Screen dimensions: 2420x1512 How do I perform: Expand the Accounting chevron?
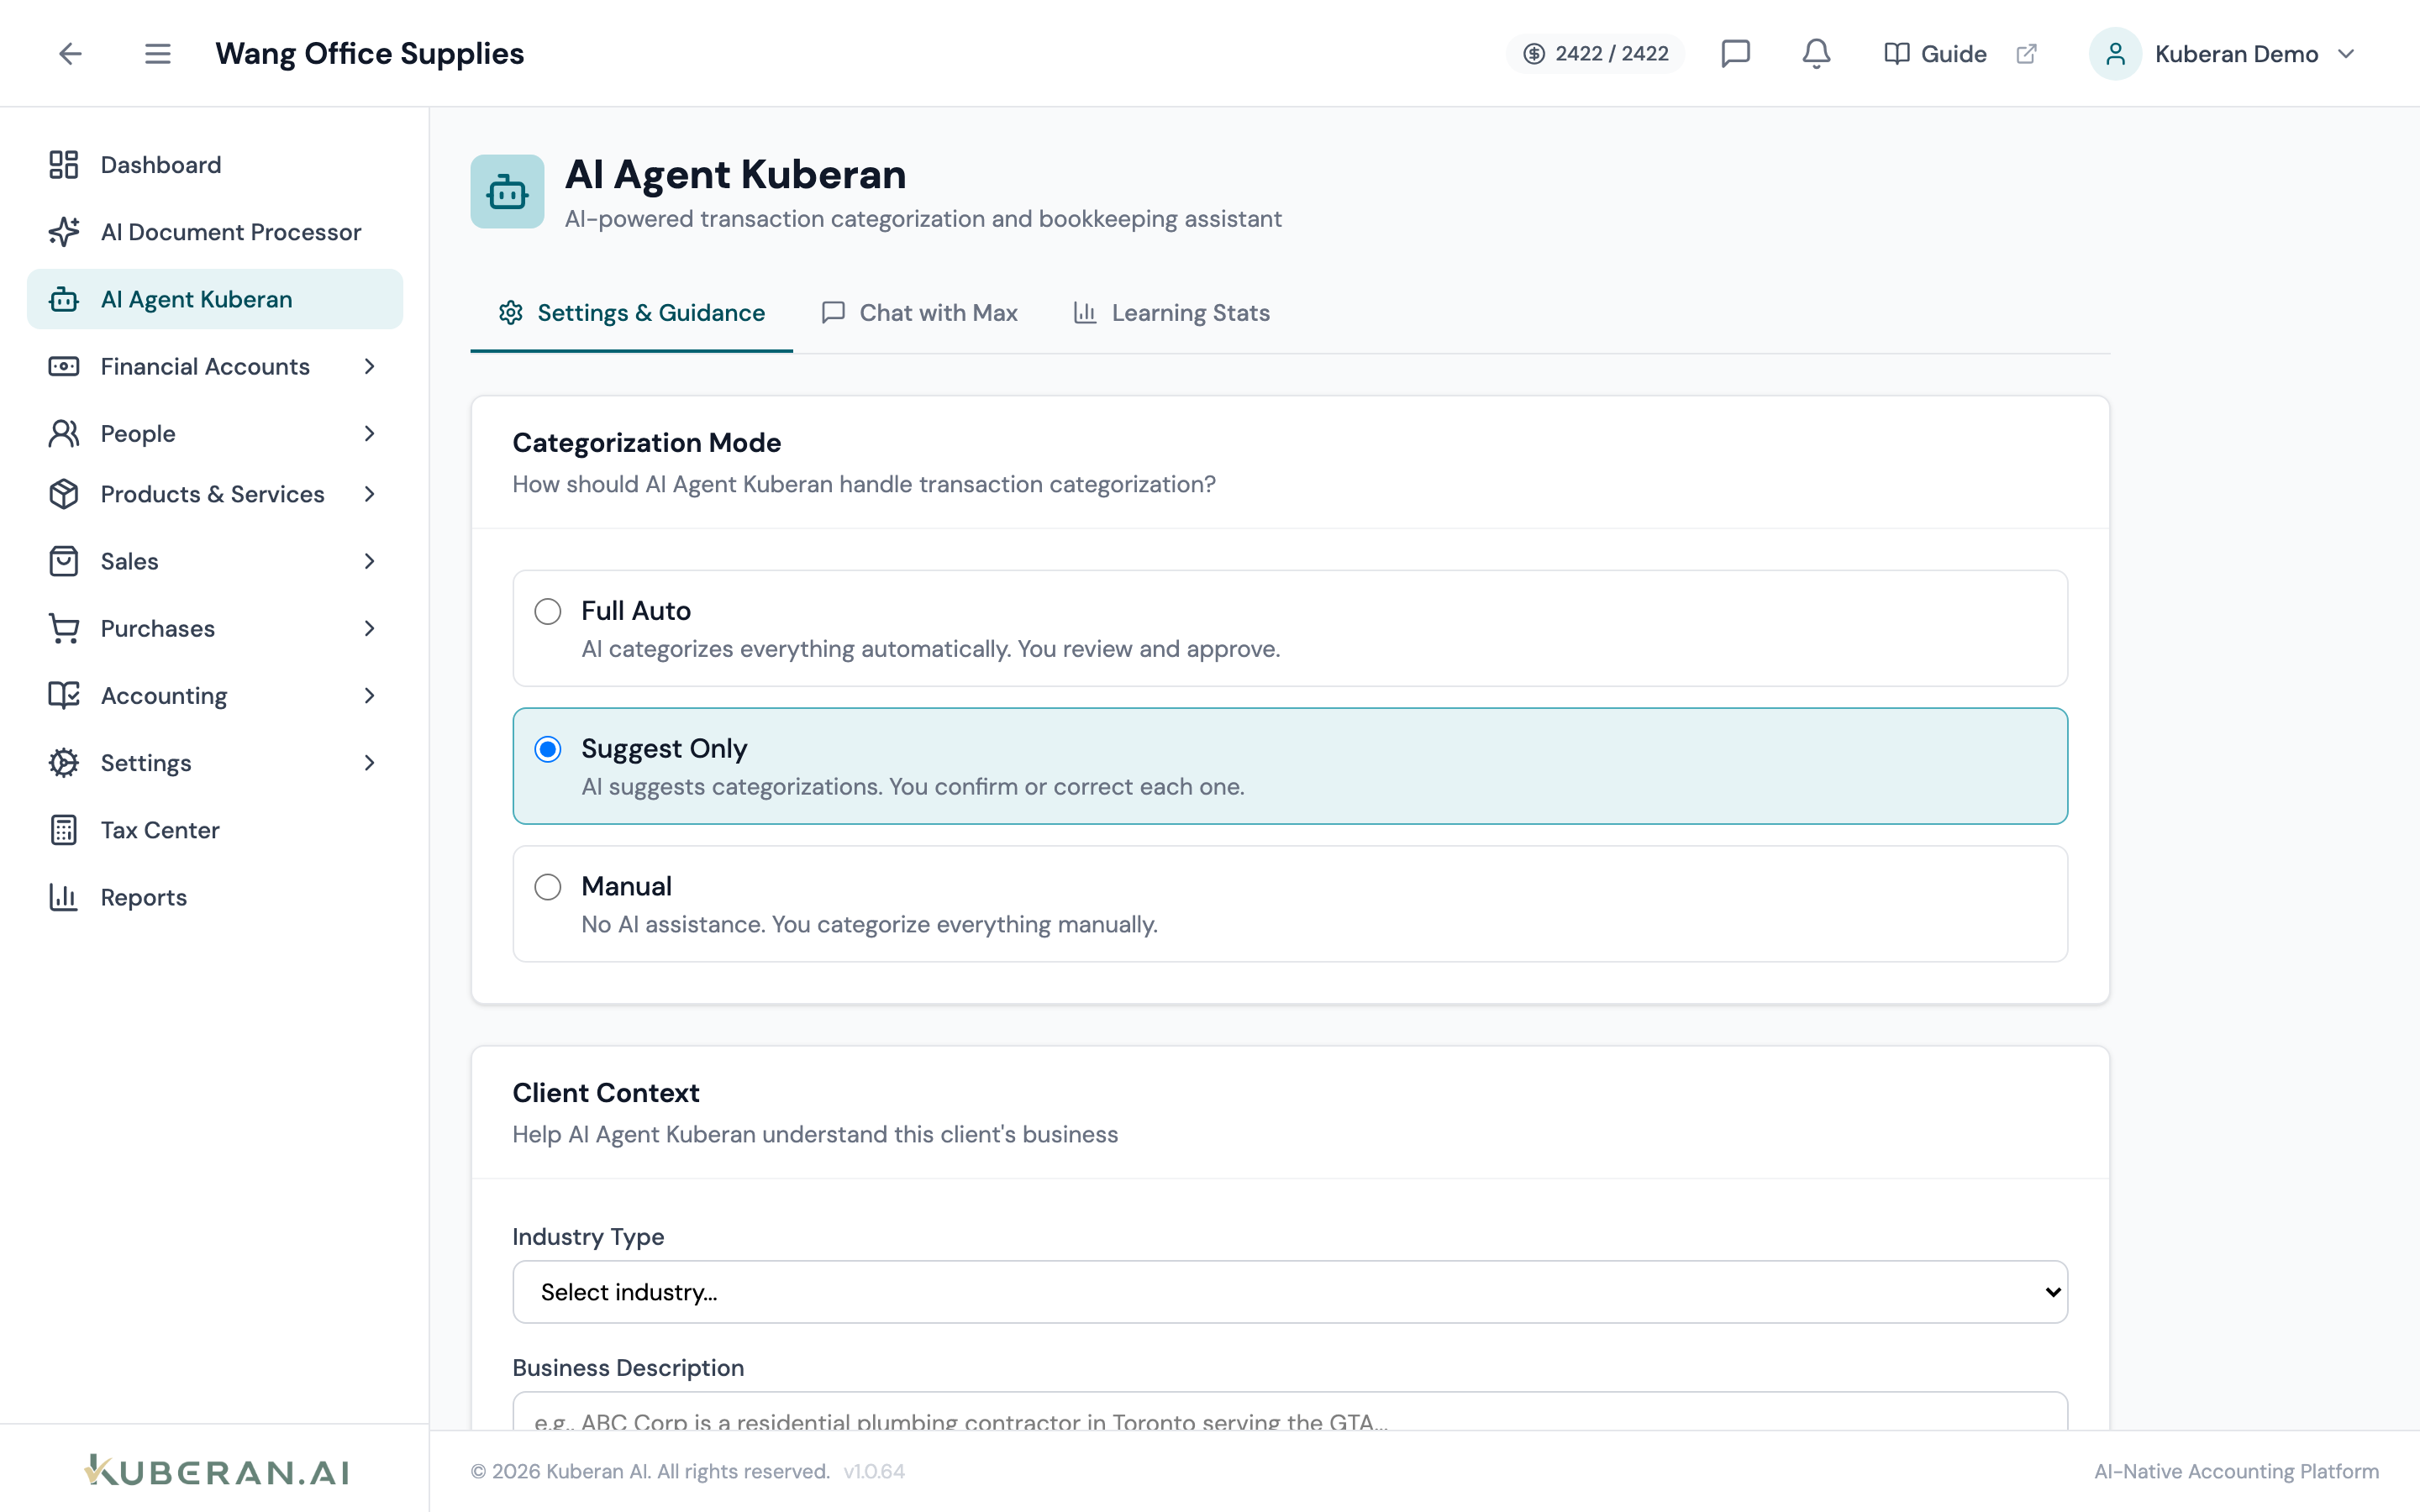pyautogui.click(x=370, y=695)
